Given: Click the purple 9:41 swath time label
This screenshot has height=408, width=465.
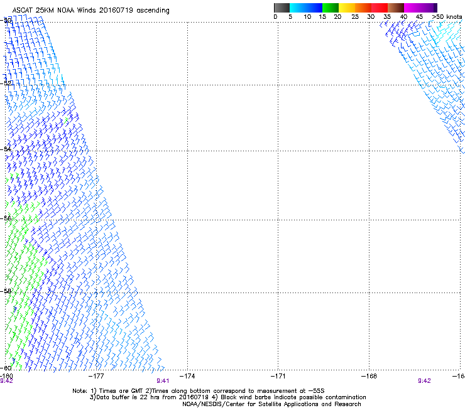Looking at the screenshot, I should pyautogui.click(x=163, y=381).
